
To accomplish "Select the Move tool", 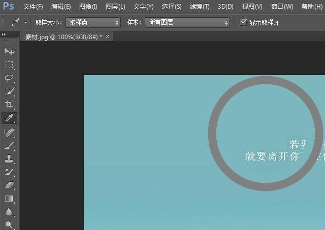I will [x=9, y=51].
